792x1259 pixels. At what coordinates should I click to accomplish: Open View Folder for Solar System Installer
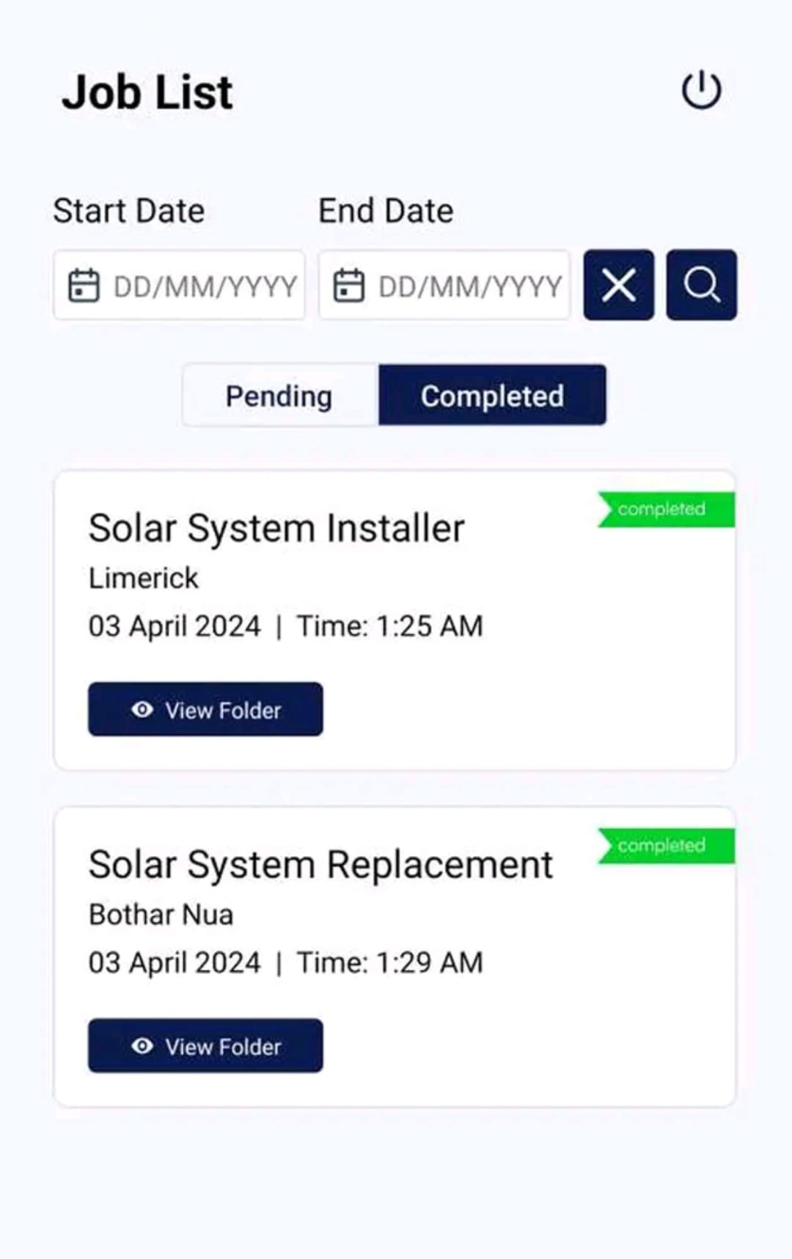(205, 709)
